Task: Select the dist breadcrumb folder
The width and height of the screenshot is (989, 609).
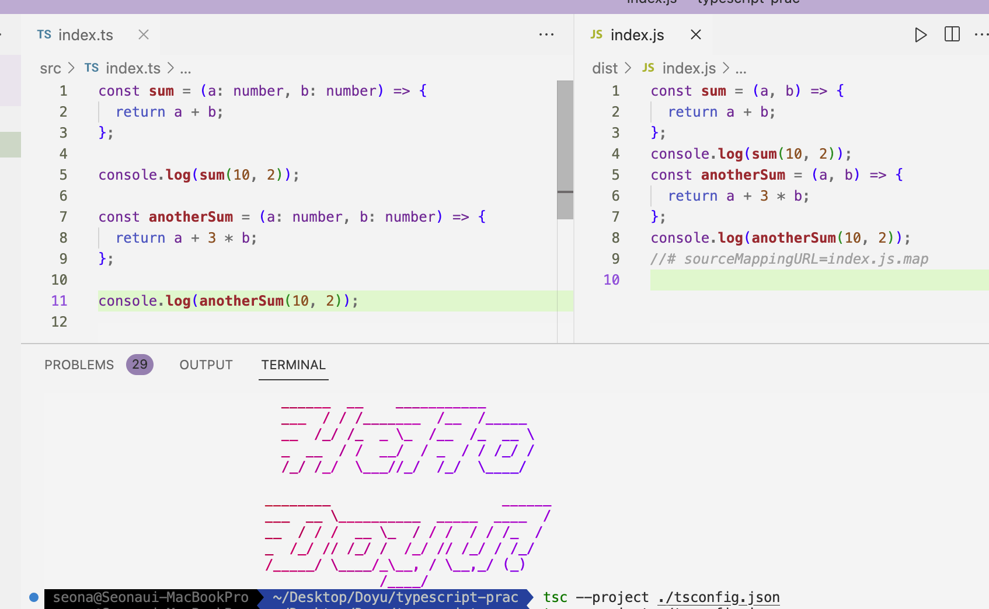Action: [x=605, y=68]
